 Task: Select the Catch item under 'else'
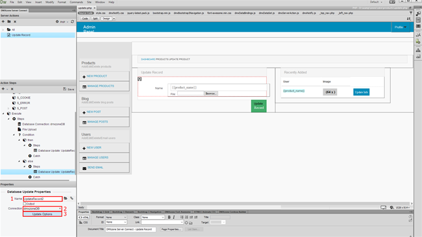[x=36, y=177]
